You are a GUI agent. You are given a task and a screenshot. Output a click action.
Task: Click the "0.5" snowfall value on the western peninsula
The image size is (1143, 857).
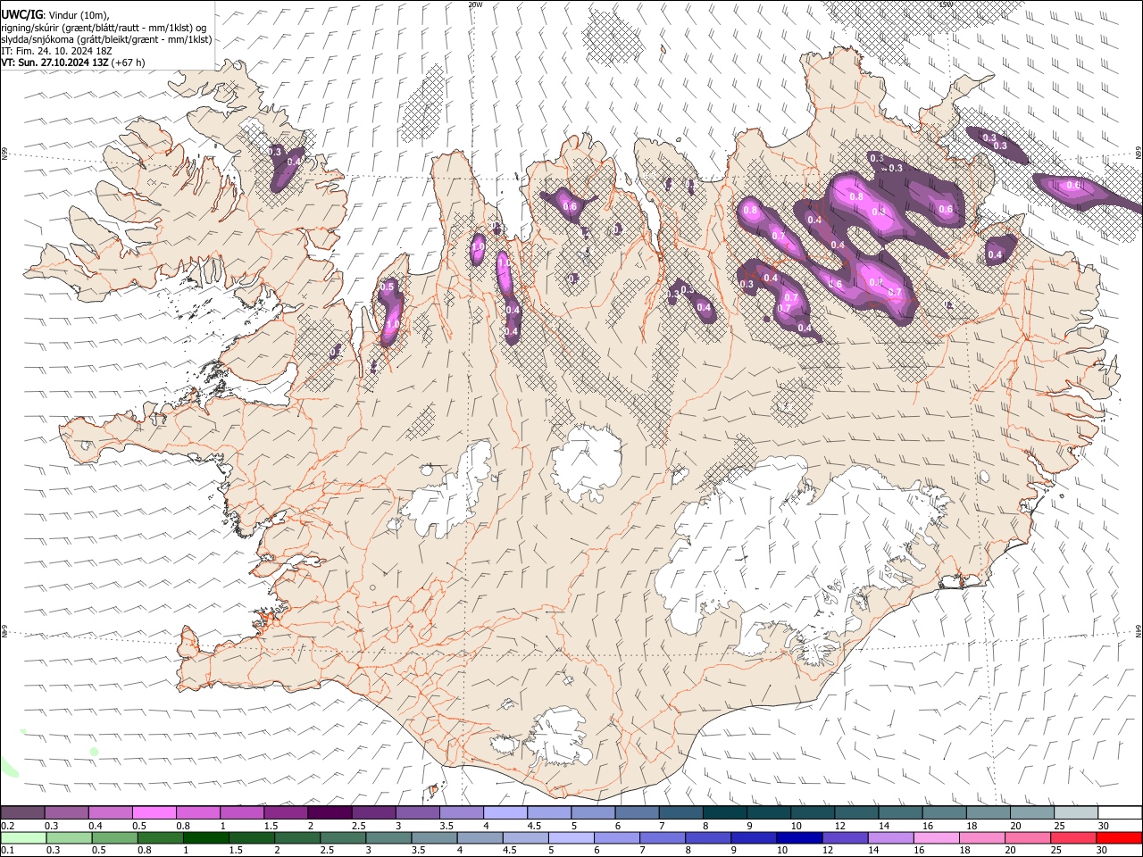(x=387, y=287)
